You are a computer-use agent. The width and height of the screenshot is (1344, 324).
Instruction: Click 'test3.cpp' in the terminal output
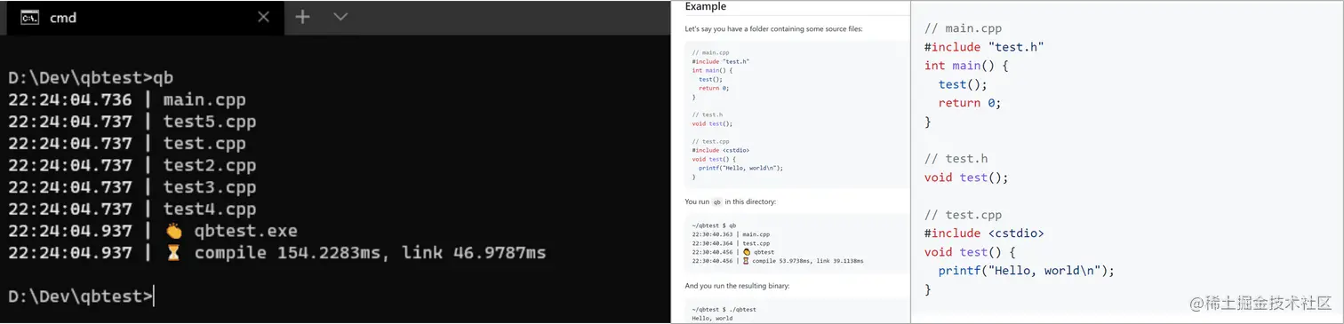(x=210, y=187)
